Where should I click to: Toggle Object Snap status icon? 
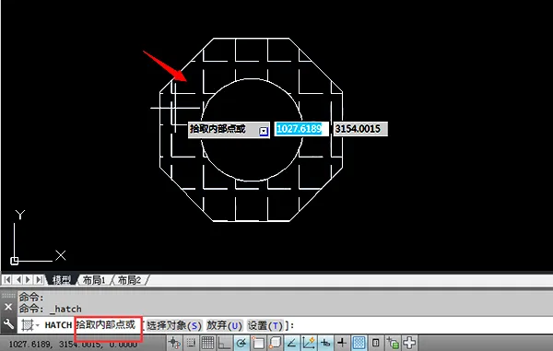tap(258, 343)
